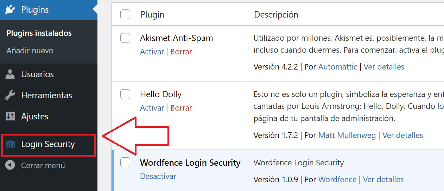Activate the Akismet Anti-Spam plugin
Viewport: 444px width, 191px height.
pyautogui.click(x=152, y=52)
